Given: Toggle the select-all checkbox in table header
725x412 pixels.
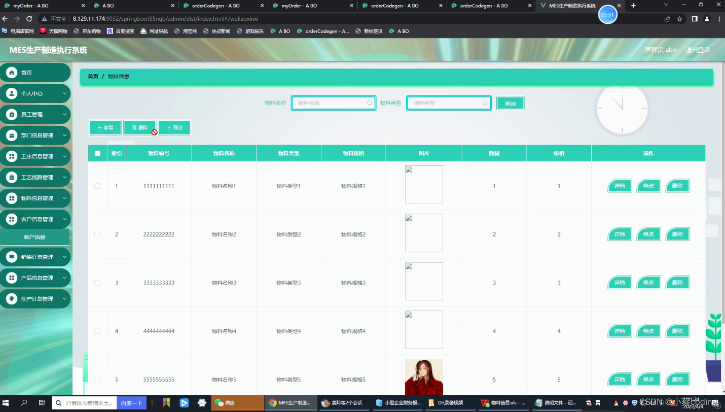Looking at the screenshot, I should [97, 153].
